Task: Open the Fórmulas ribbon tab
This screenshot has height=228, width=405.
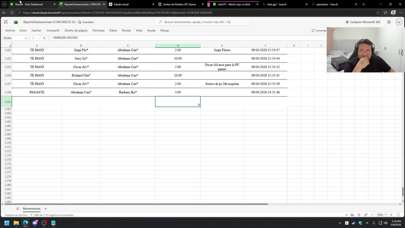Action: click(98, 30)
